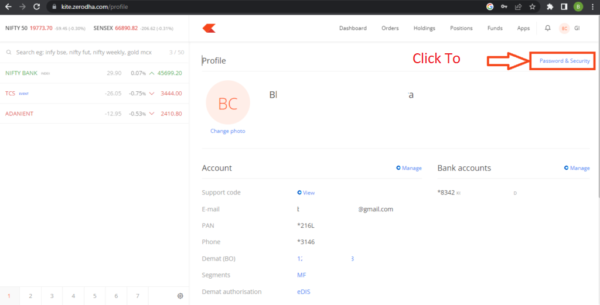Select the TCS row

click(94, 93)
